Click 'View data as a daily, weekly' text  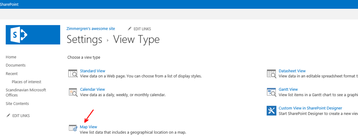(122, 94)
